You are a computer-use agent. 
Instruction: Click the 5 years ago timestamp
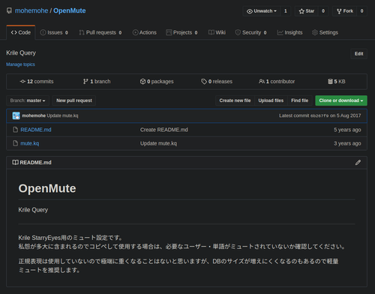(x=347, y=130)
